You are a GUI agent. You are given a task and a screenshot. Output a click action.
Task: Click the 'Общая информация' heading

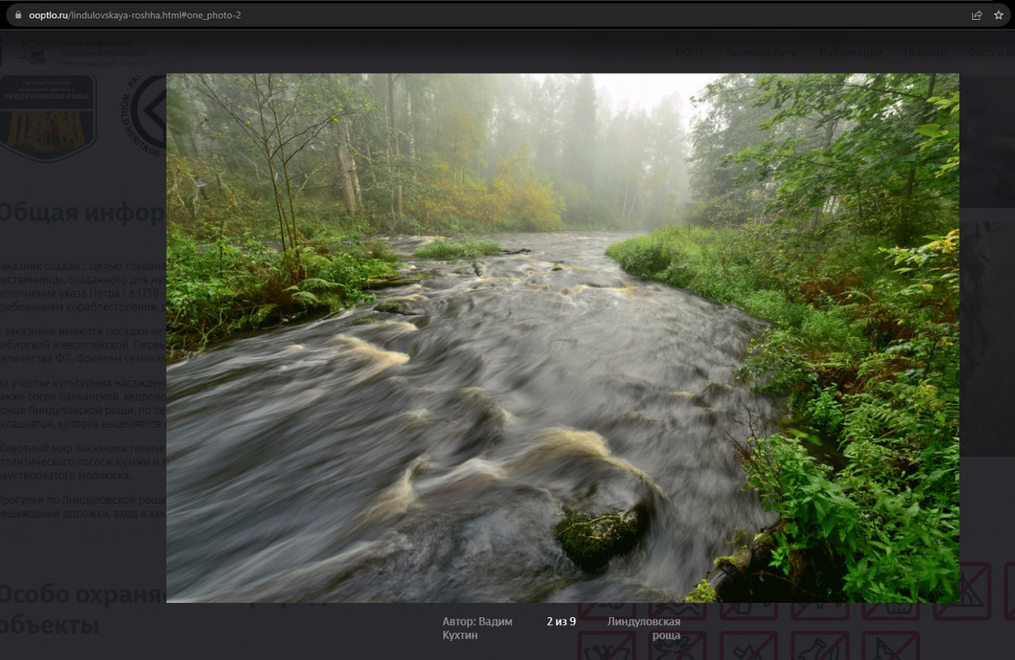tap(82, 213)
